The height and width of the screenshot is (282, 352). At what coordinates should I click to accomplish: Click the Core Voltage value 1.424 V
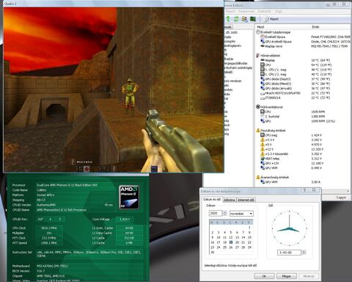[x=125, y=219]
